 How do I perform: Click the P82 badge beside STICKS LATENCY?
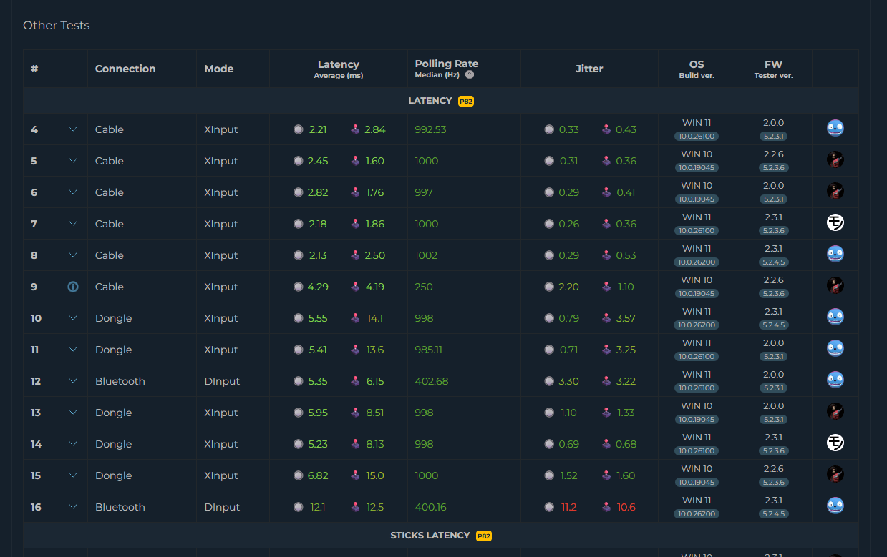484,536
